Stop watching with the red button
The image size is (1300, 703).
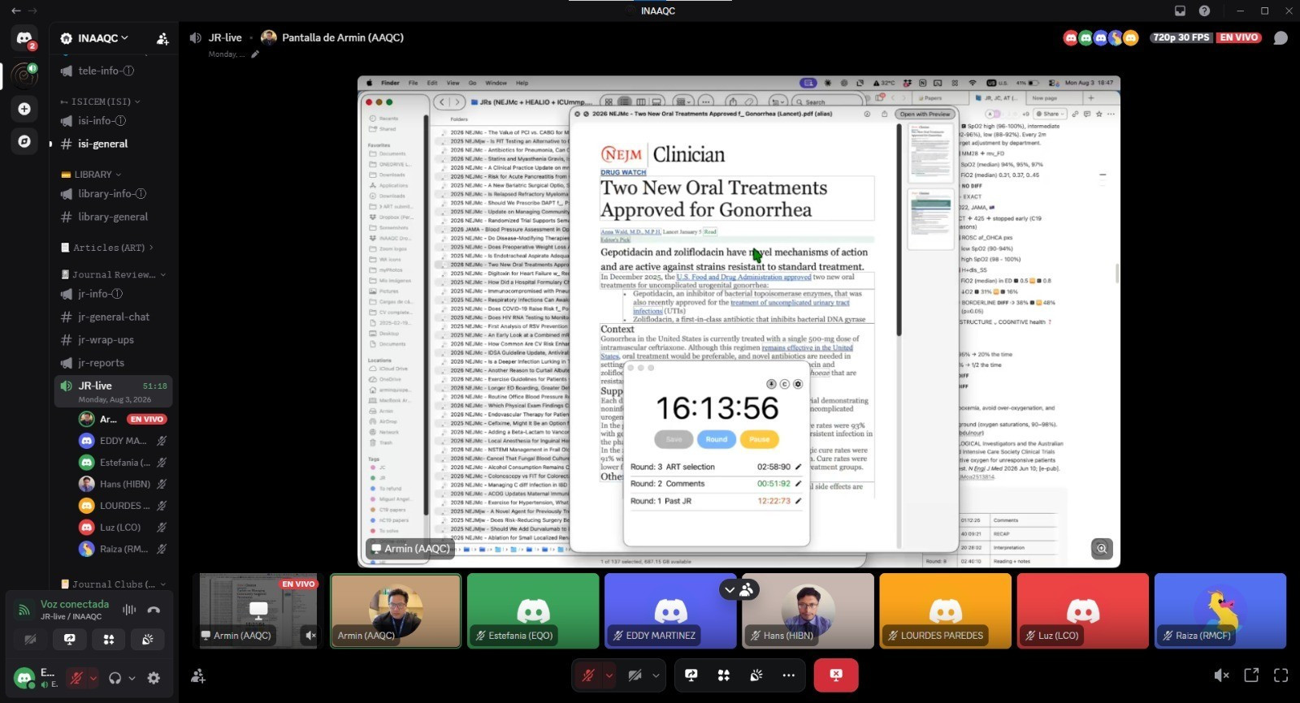click(x=836, y=675)
